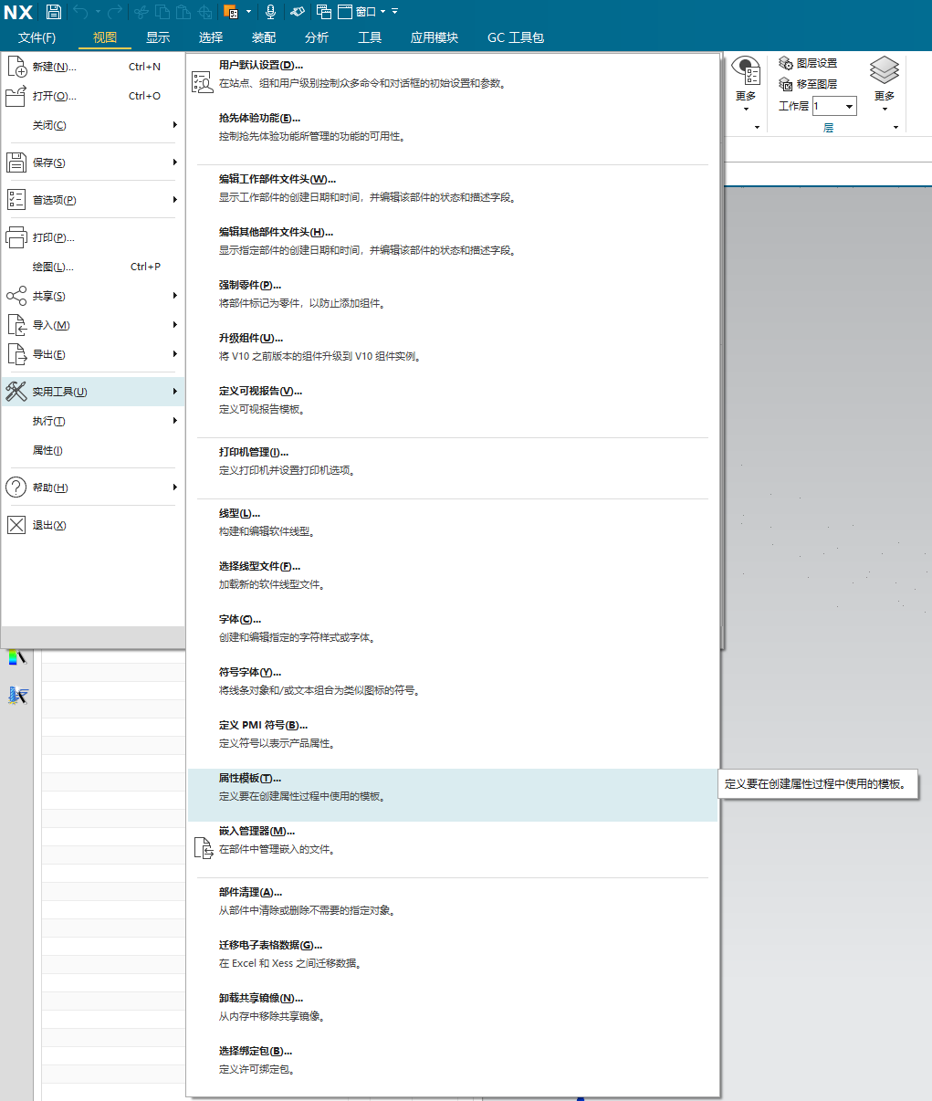Select 属性模板(T) from utilities menu
The image size is (932, 1101).
pos(250,779)
